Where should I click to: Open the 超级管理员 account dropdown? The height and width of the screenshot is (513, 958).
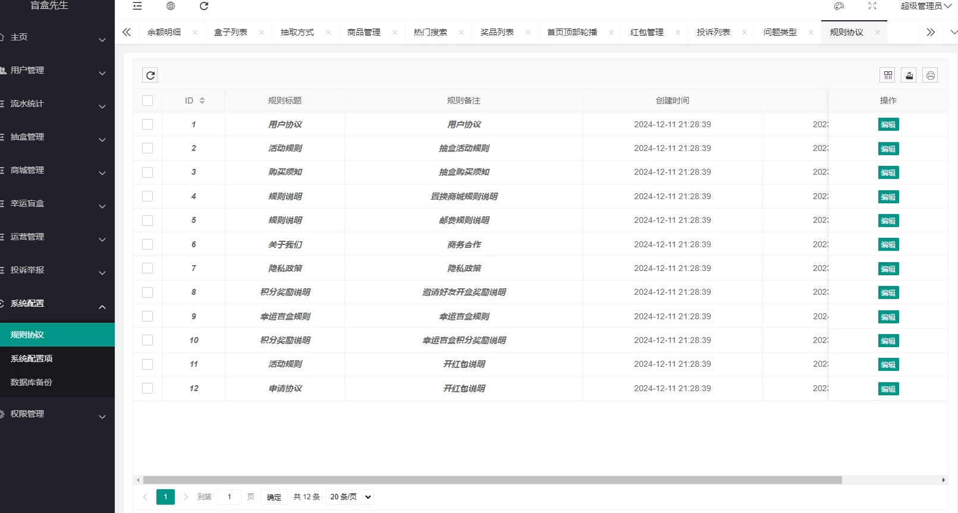point(925,6)
